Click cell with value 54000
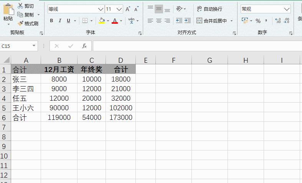Viewport: 302px width, 183px height. tap(91, 117)
